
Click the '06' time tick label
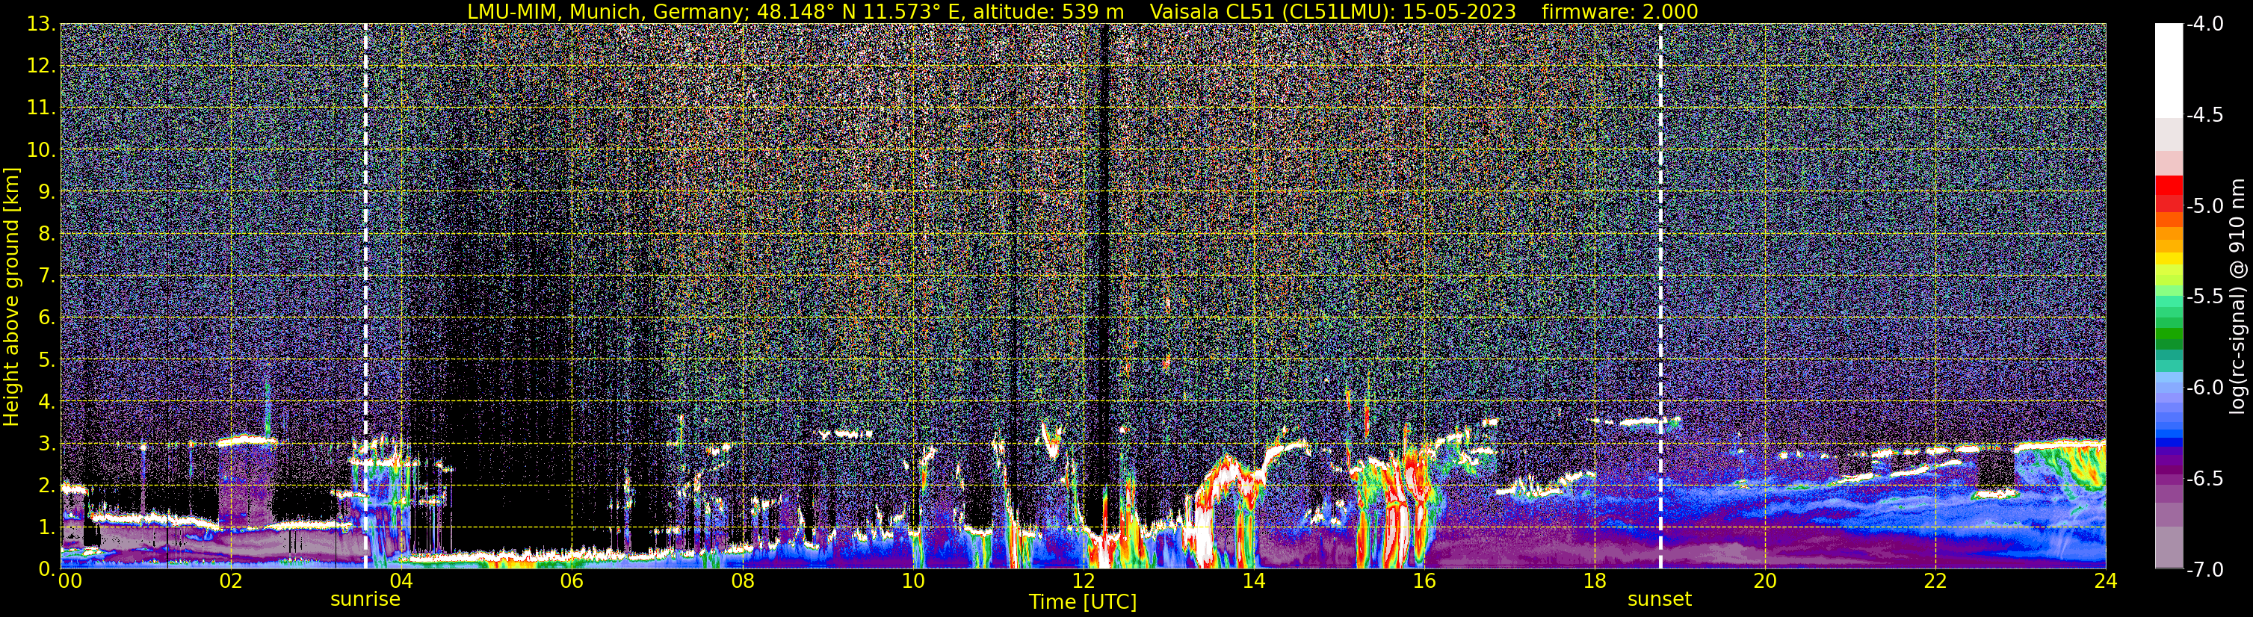[571, 580]
